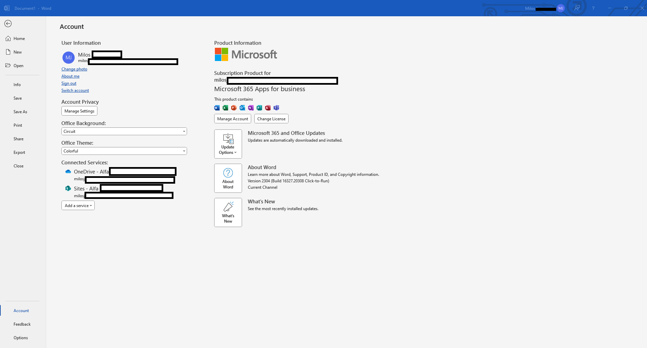Click the Switch account link
Image resolution: width=647 pixels, height=348 pixels.
pyautogui.click(x=75, y=90)
